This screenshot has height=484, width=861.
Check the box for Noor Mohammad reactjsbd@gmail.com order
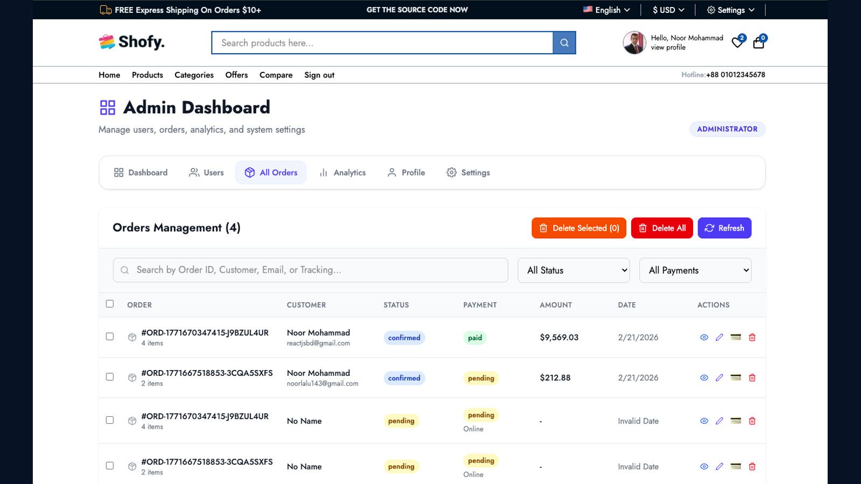pos(110,337)
